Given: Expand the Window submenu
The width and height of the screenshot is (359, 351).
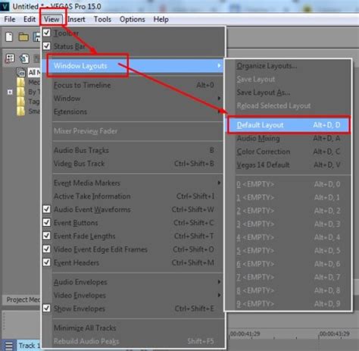Looking at the screenshot, I should (x=133, y=99).
